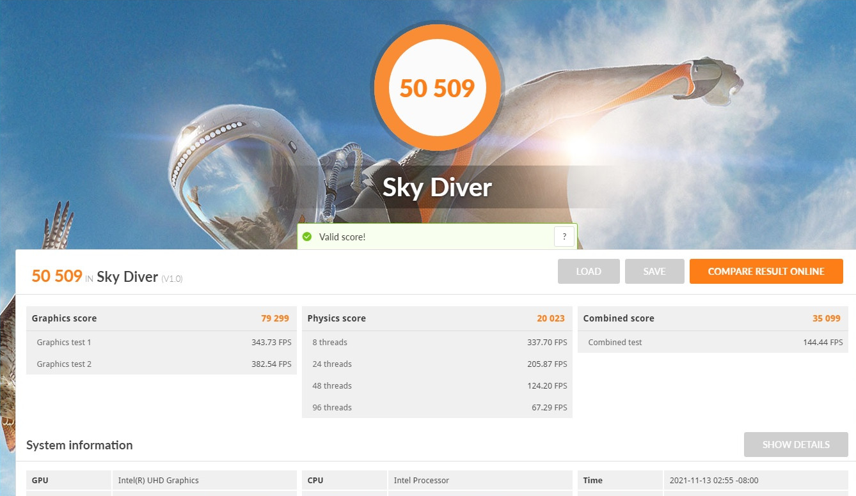This screenshot has height=496, width=856.
Task: Click the orange score circle showing 50 509
Action: [x=438, y=88]
